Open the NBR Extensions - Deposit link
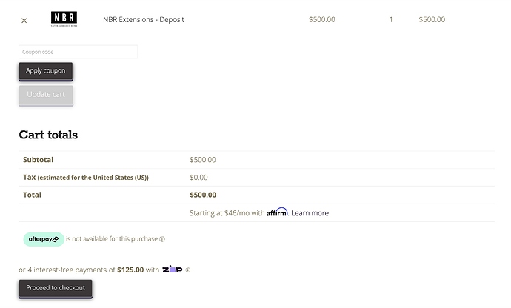This screenshot has width=511, height=308. [143, 20]
